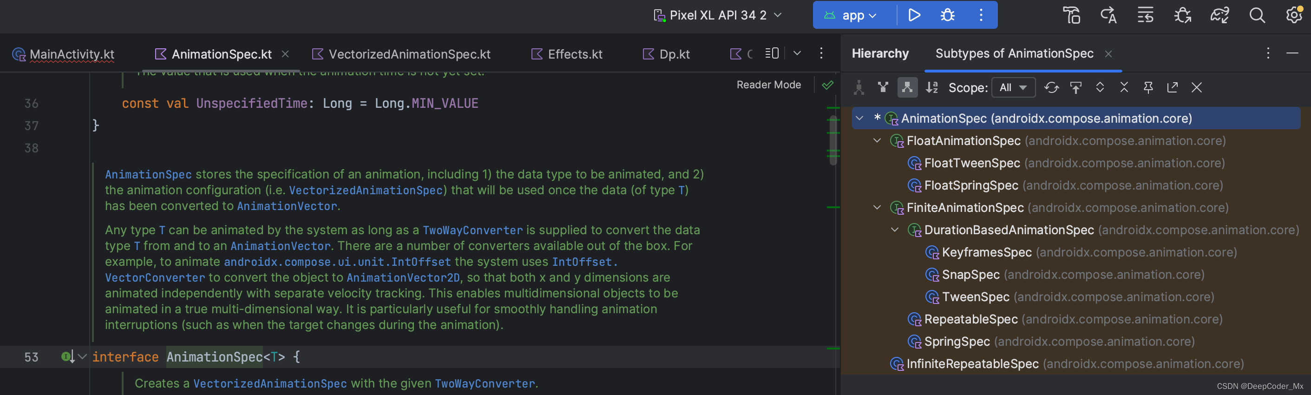The width and height of the screenshot is (1311, 395).
Task: Click the inspection green checkmark indicator
Action: [x=827, y=85]
